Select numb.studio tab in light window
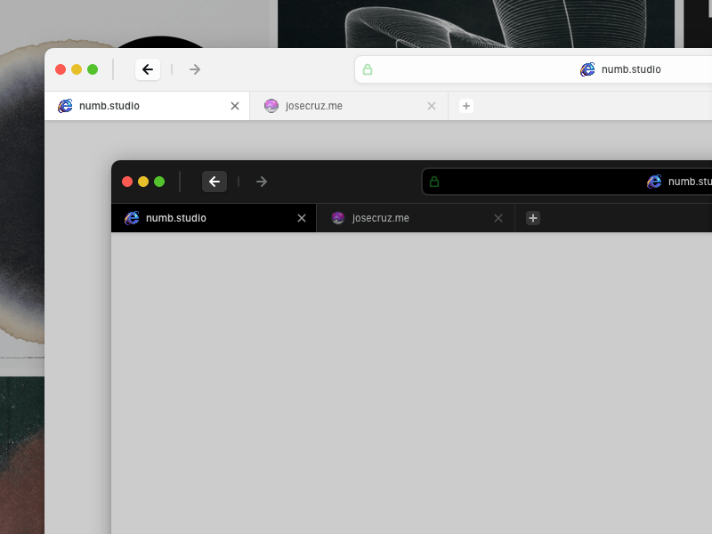Image resolution: width=712 pixels, height=534 pixels. point(147,106)
